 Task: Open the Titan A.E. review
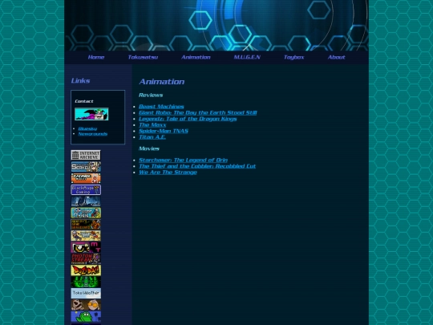[152, 137]
